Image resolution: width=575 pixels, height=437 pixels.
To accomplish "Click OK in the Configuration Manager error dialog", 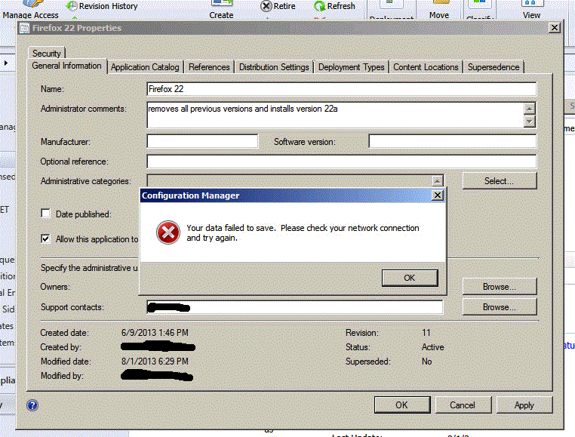I will (410, 278).
